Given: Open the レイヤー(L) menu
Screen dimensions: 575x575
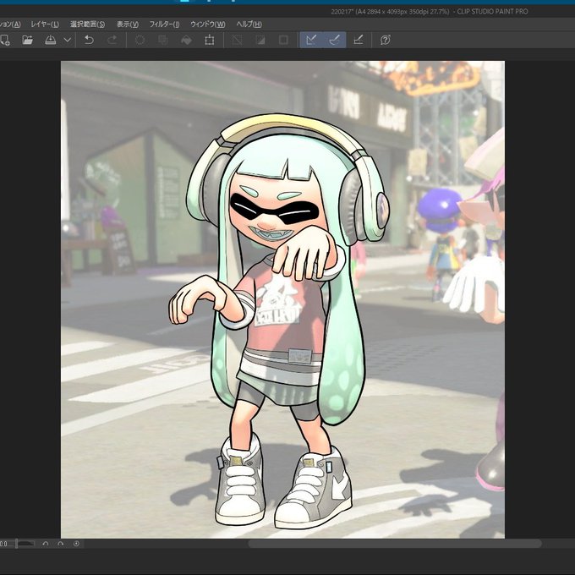Looking at the screenshot, I should click(45, 25).
